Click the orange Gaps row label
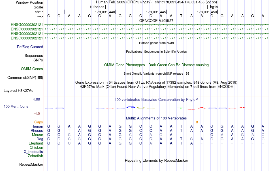The height and width of the screenshot is (171, 269). (x=39, y=122)
